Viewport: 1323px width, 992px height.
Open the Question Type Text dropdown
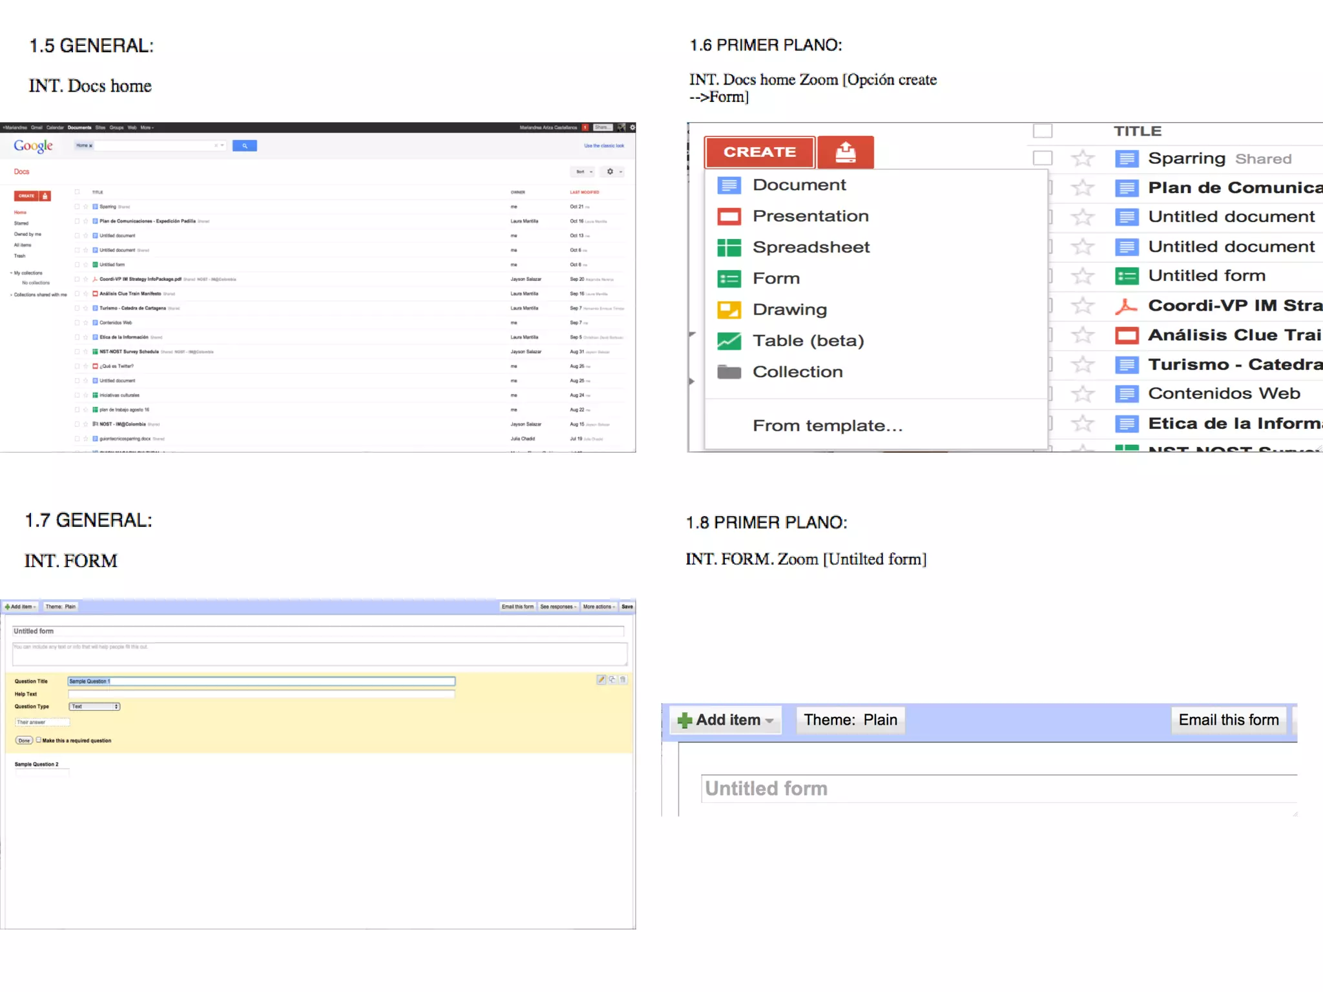[x=95, y=707]
